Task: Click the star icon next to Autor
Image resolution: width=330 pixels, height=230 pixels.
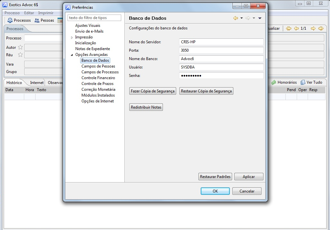Action: pyautogui.click(x=20, y=47)
